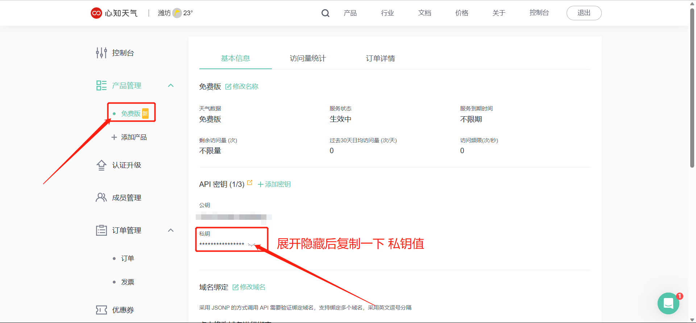Click the API 密钥 (1/3) heading
Image resolution: width=696 pixels, height=323 pixels.
pos(222,184)
